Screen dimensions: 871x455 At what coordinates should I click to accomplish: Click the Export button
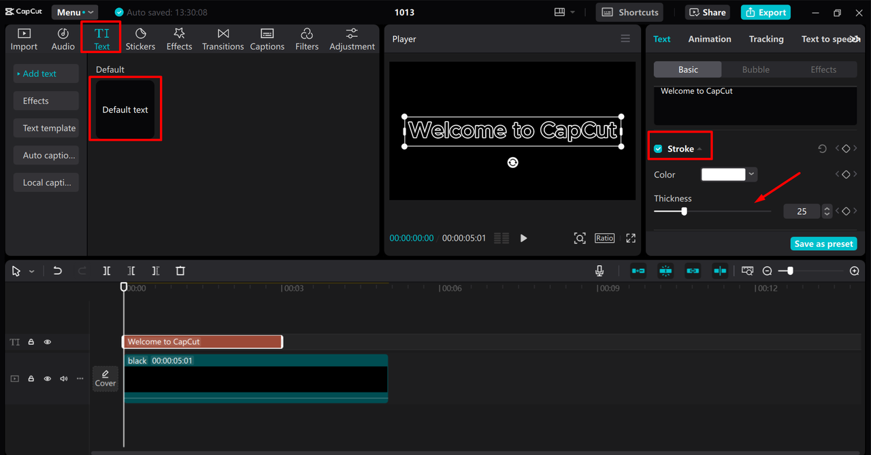pos(766,12)
